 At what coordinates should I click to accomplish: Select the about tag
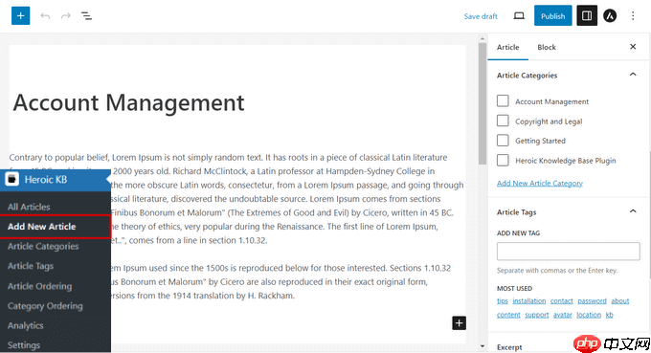tap(620, 300)
